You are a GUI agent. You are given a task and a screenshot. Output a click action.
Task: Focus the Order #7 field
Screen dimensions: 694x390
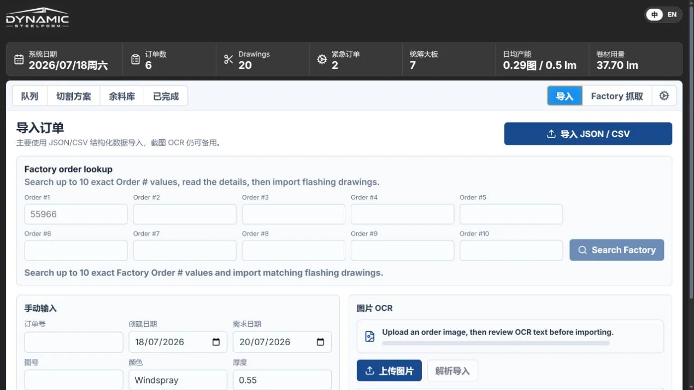click(185, 250)
